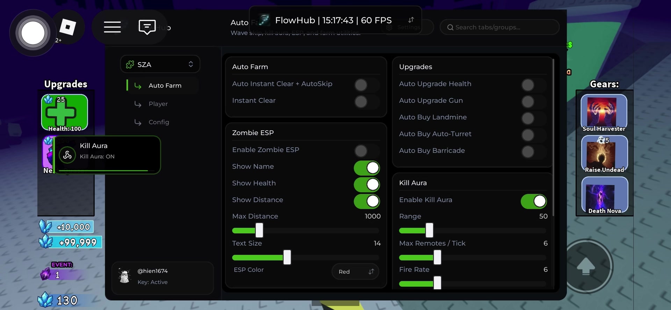Click the Fire Rate slider handle

coord(437,283)
